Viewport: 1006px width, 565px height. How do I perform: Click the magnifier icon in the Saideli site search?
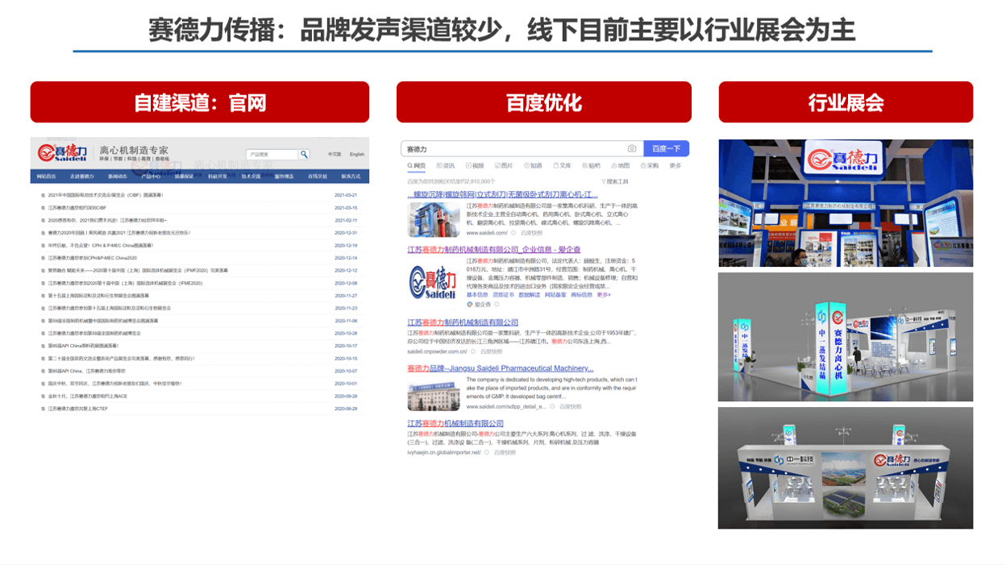304,154
